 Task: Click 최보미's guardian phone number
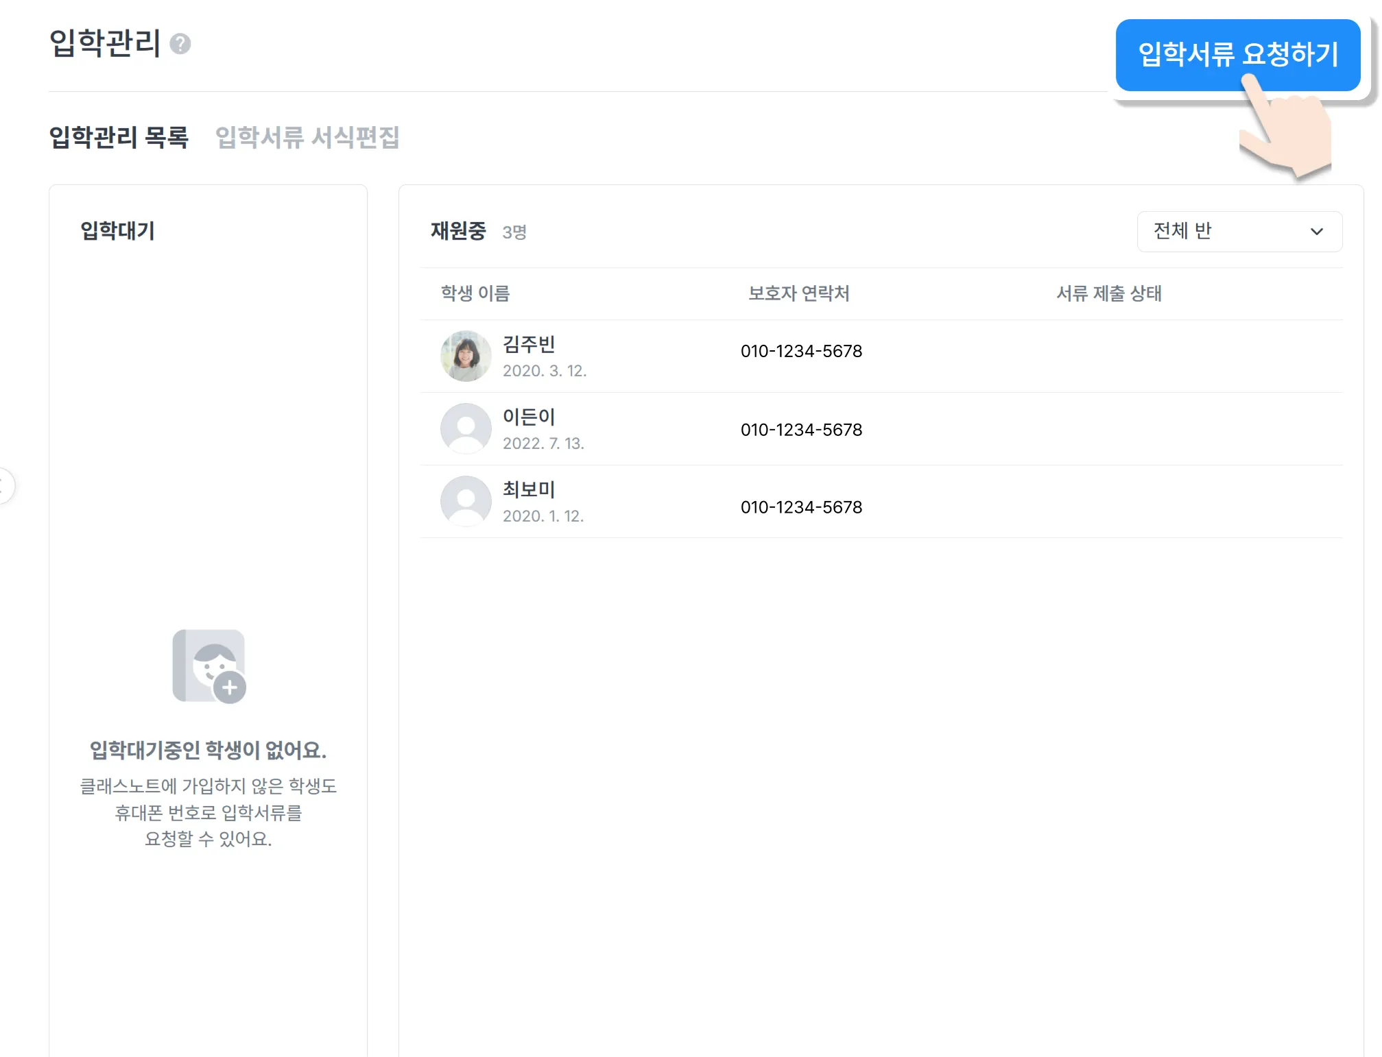801,507
